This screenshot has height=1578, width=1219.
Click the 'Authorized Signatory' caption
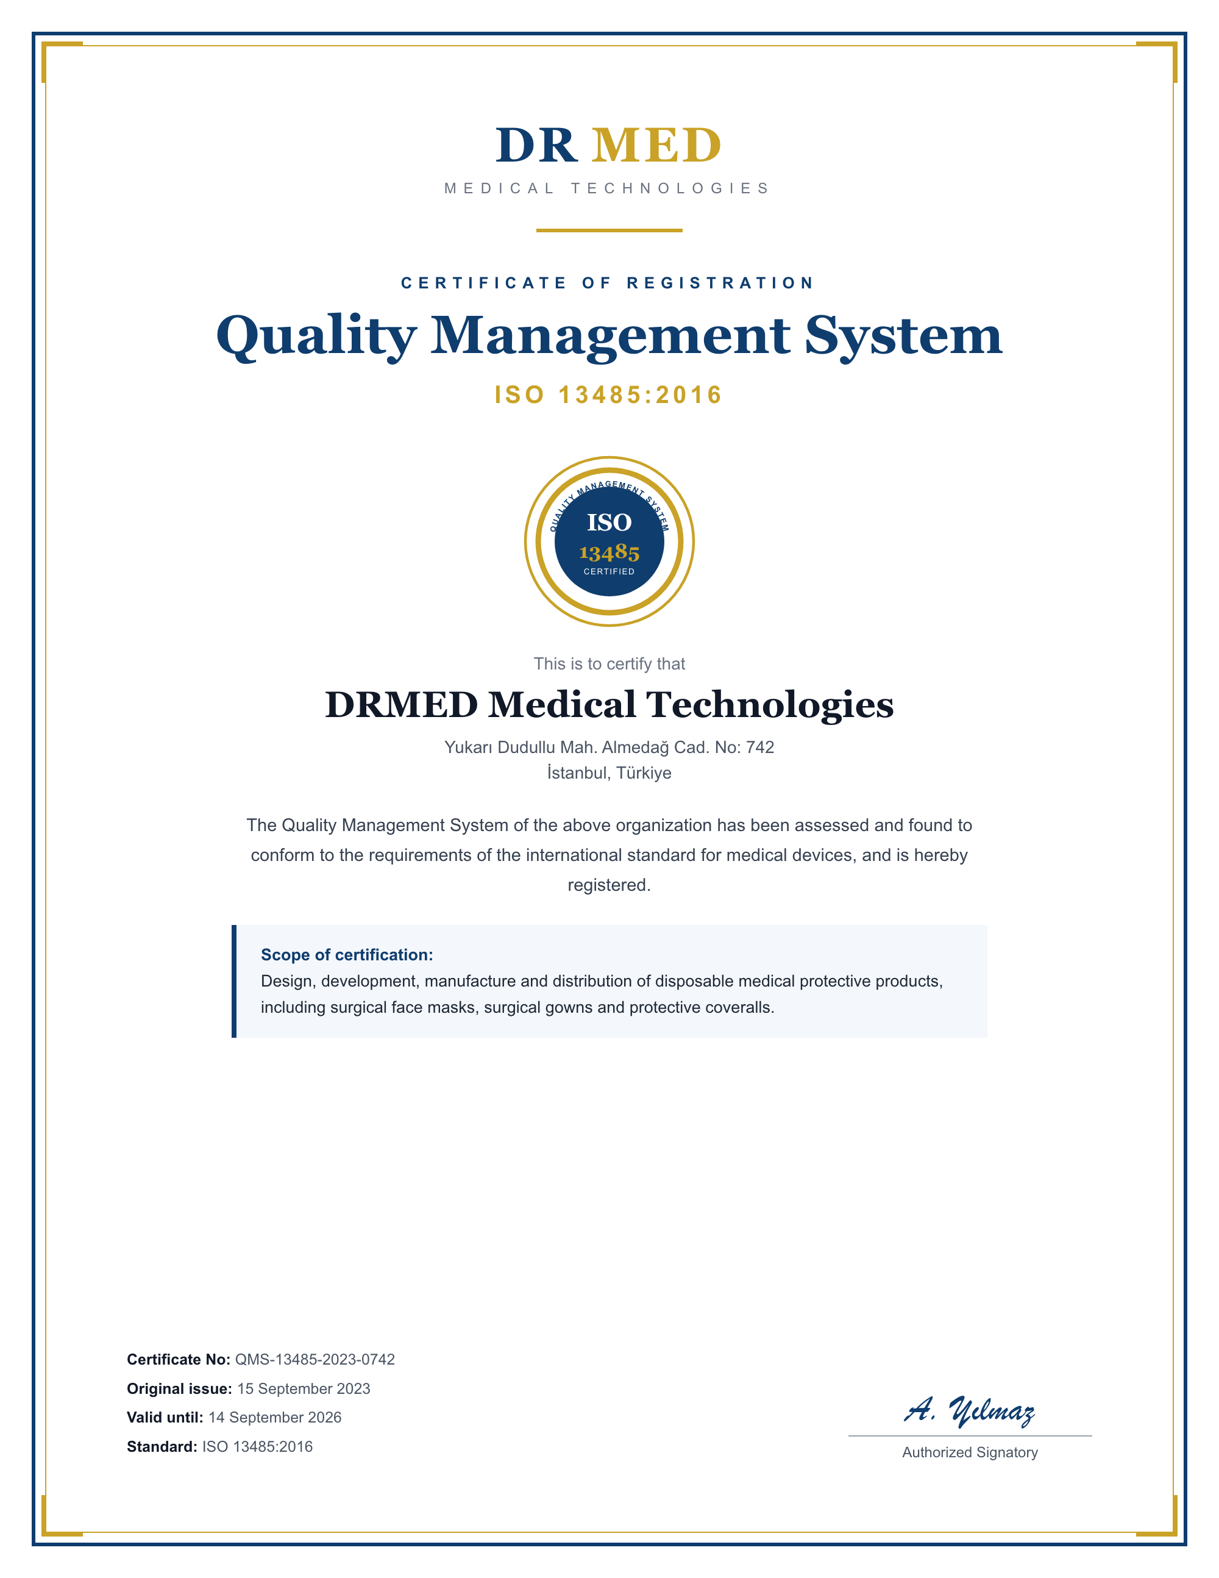(970, 1452)
